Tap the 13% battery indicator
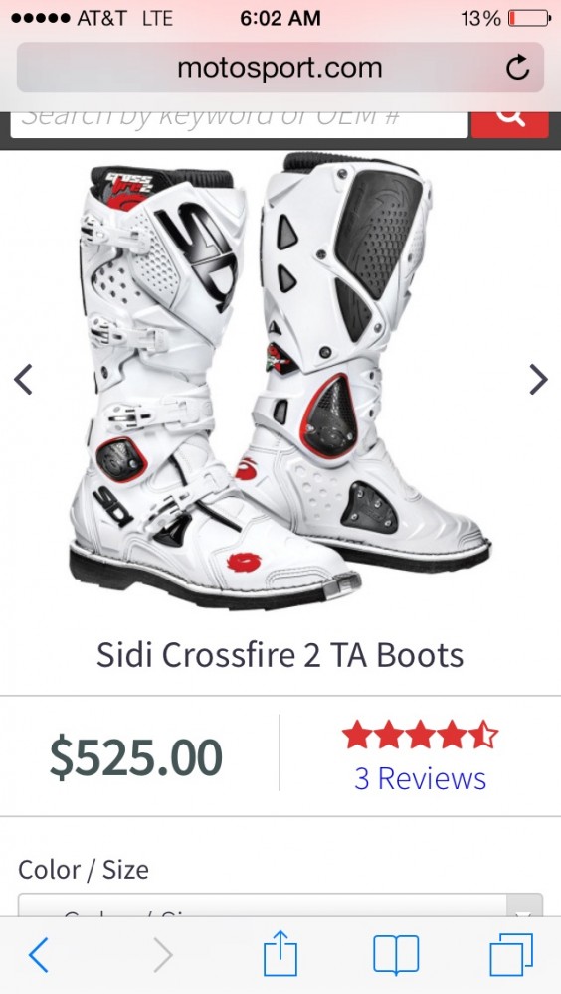The width and height of the screenshot is (561, 994). click(x=505, y=18)
